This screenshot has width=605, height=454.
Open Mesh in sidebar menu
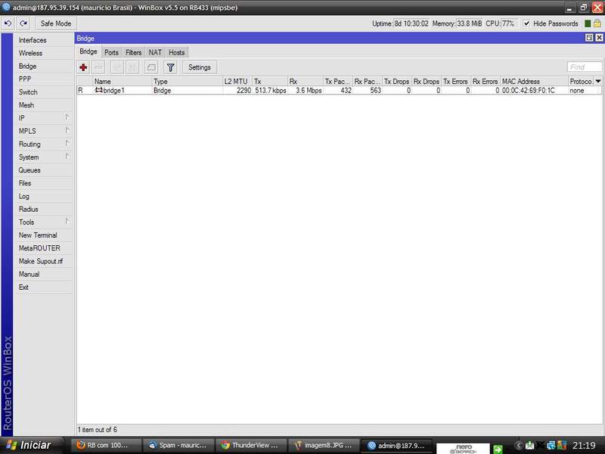click(44, 105)
